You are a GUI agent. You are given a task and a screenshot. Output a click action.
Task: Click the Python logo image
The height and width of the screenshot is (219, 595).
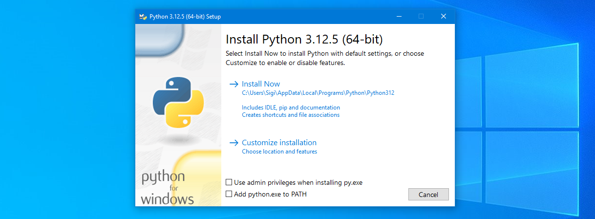pos(178,102)
